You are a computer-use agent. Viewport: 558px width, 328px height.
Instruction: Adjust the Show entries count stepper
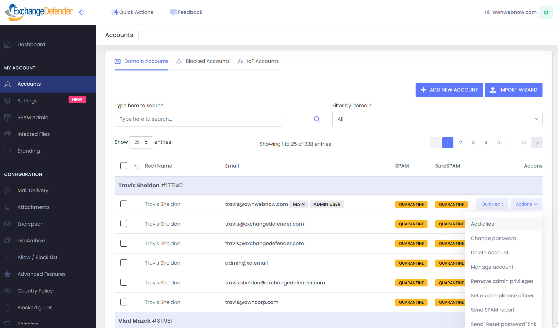click(146, 142)
